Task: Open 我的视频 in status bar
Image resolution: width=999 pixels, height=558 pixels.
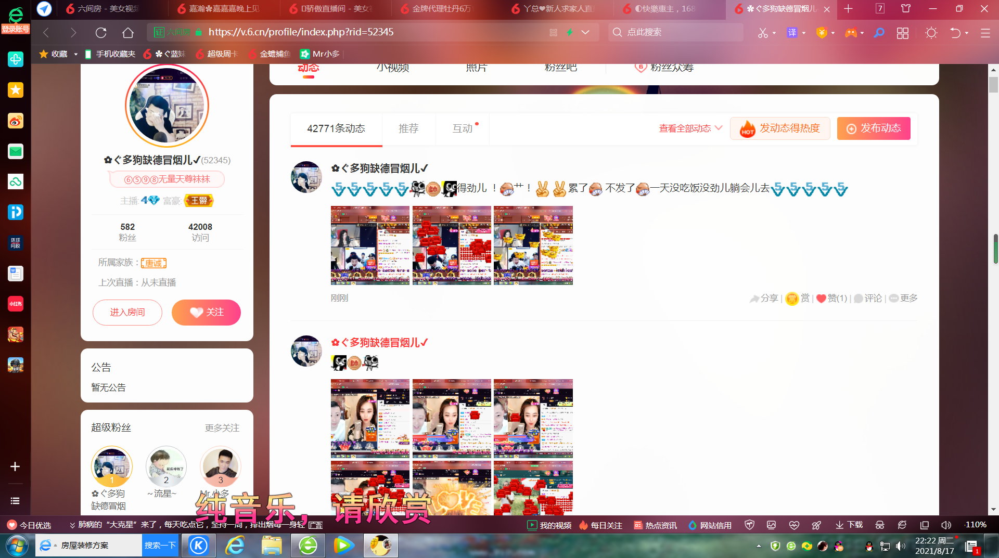Action: [x=549, y=525]
